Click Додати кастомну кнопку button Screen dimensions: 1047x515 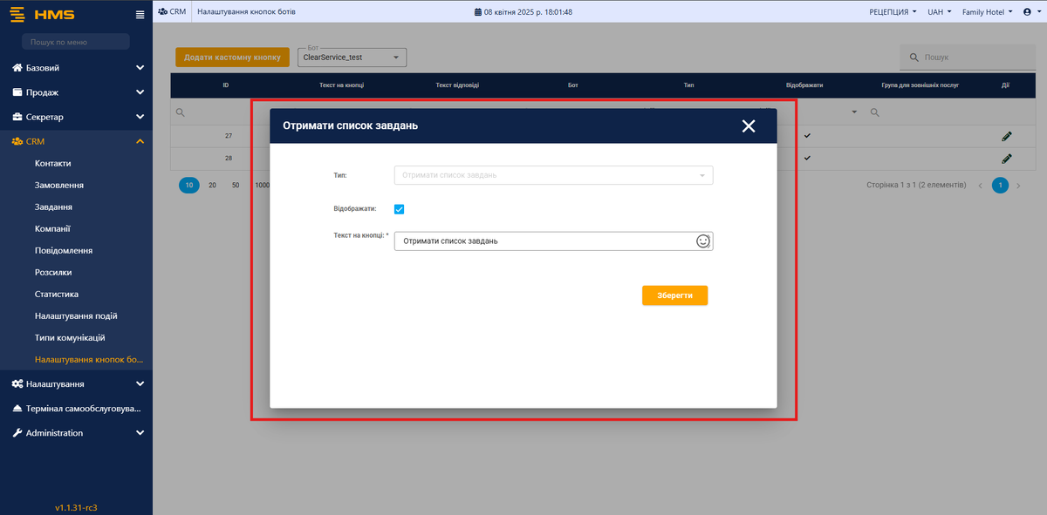(232, 58)
